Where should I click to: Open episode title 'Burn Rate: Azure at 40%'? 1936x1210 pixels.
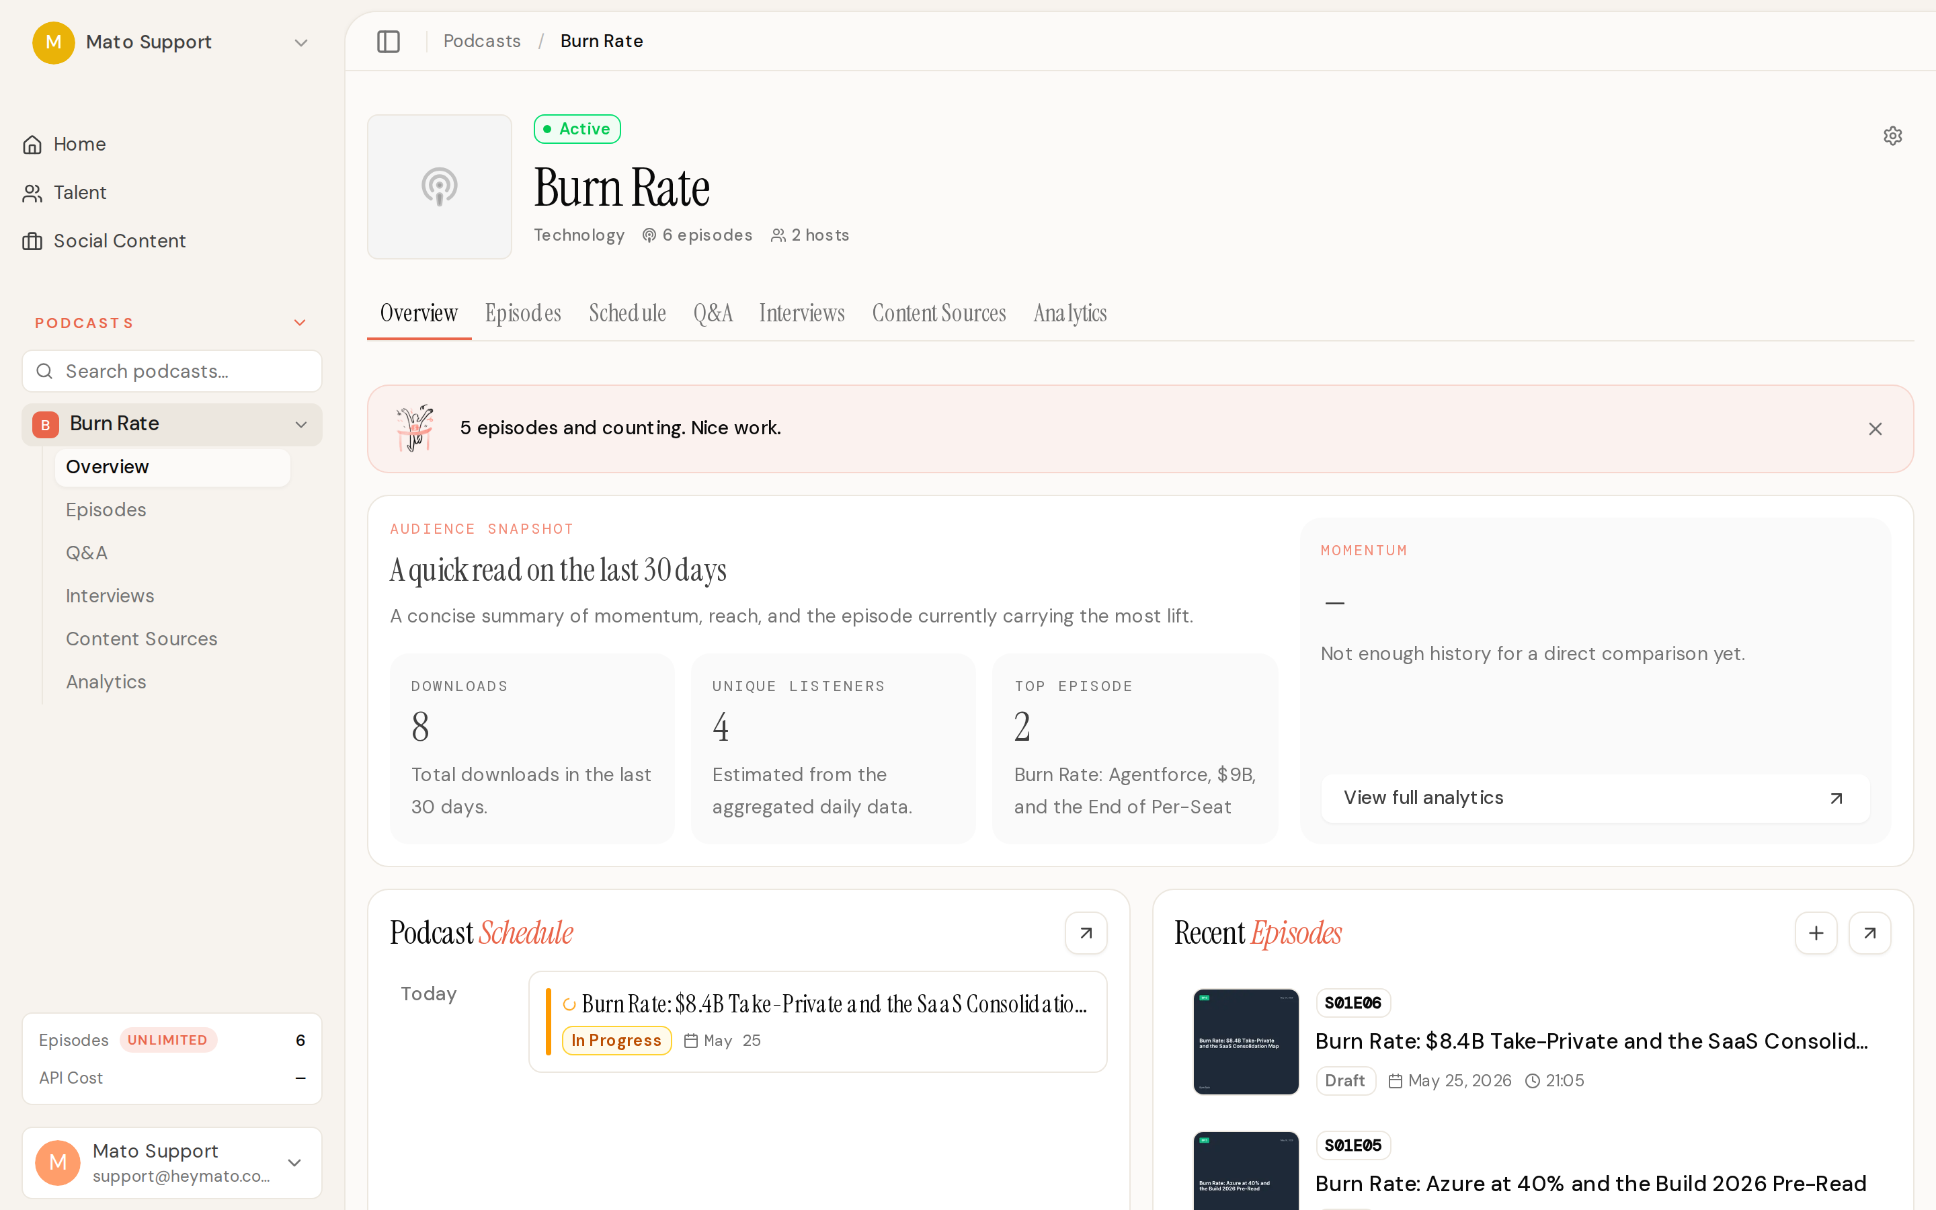click(x=1590, y=1184)
